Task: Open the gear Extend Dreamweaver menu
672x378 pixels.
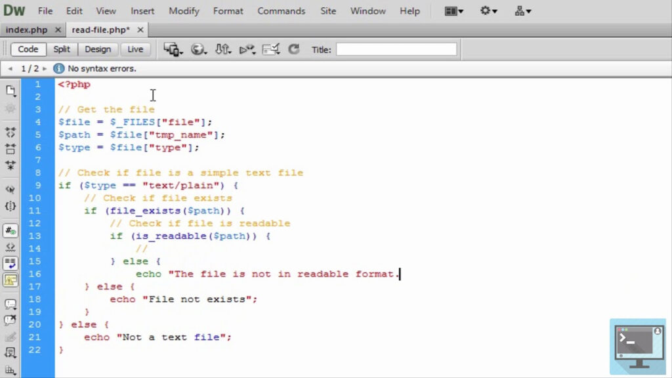Action: click(488, 10)
